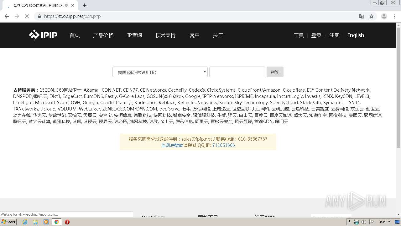401x226 pixels.
Task: Open media player taskbar icon
Action: [x=46, y=222]
